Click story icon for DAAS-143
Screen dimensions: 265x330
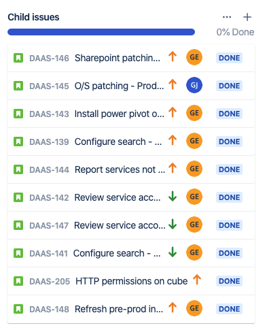[18, 114]
